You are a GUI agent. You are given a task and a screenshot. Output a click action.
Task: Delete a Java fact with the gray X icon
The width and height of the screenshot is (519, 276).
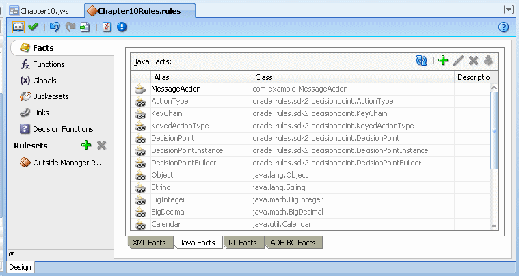coord(473,61)
